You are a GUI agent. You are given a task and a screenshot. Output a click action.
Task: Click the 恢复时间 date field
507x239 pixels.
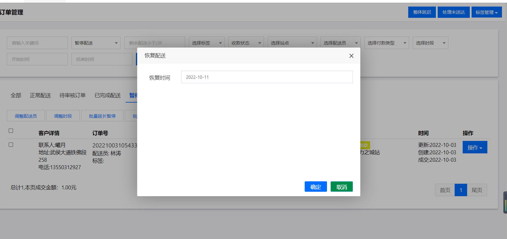pyautogui.click(x=267, y=77)
